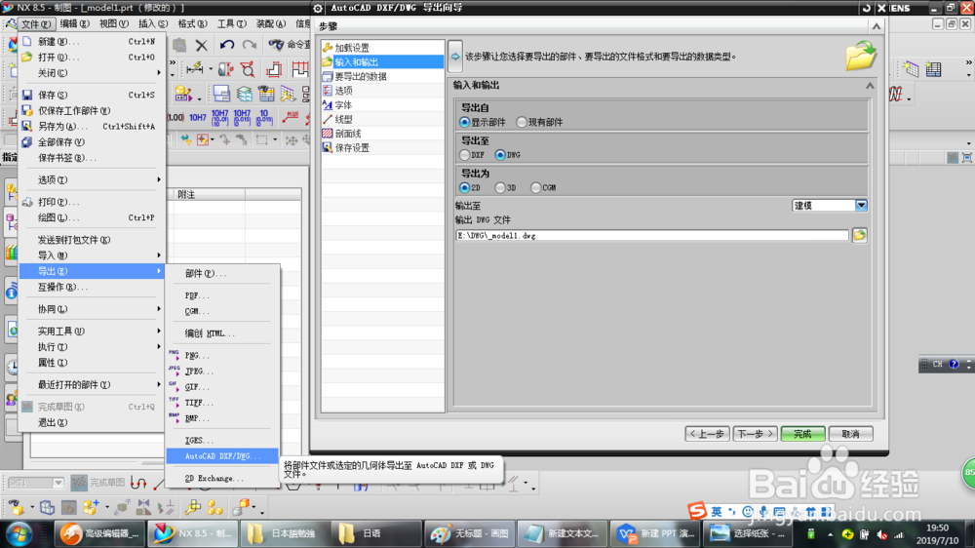This screenshot has width=975, height=548.
Task: Open the Sogou input method icon
Action: 697,511
